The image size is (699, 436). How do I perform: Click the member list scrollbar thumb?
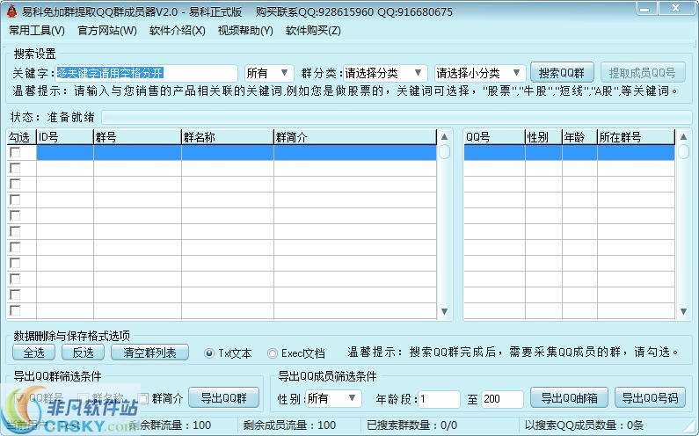tap(683, 152)
